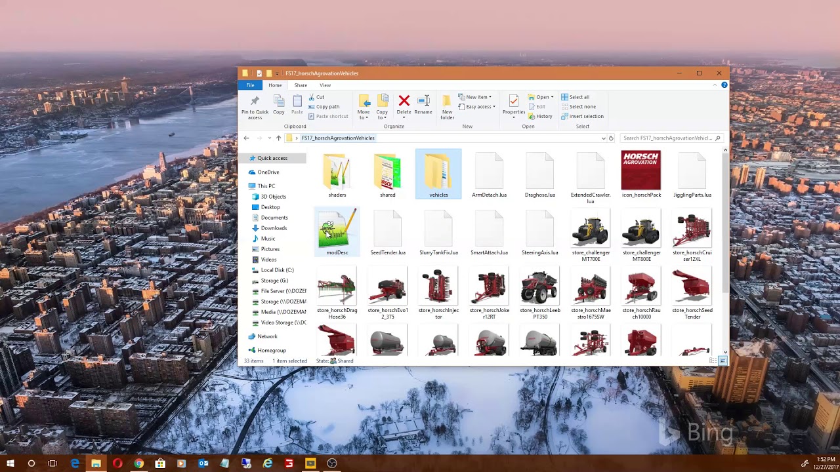Open OneDrive in navigation pane
Screen dimensions: 840x472
(x=268, y=172)
